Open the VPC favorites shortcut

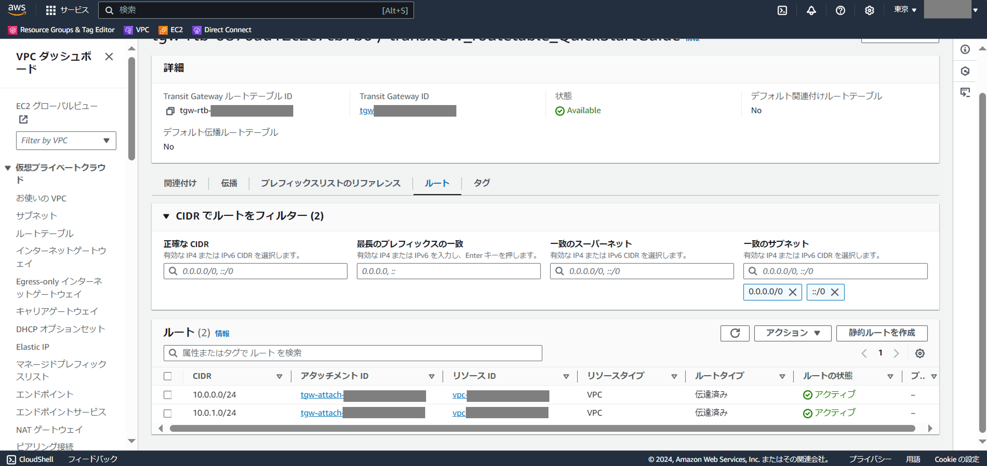coord(137,30)
